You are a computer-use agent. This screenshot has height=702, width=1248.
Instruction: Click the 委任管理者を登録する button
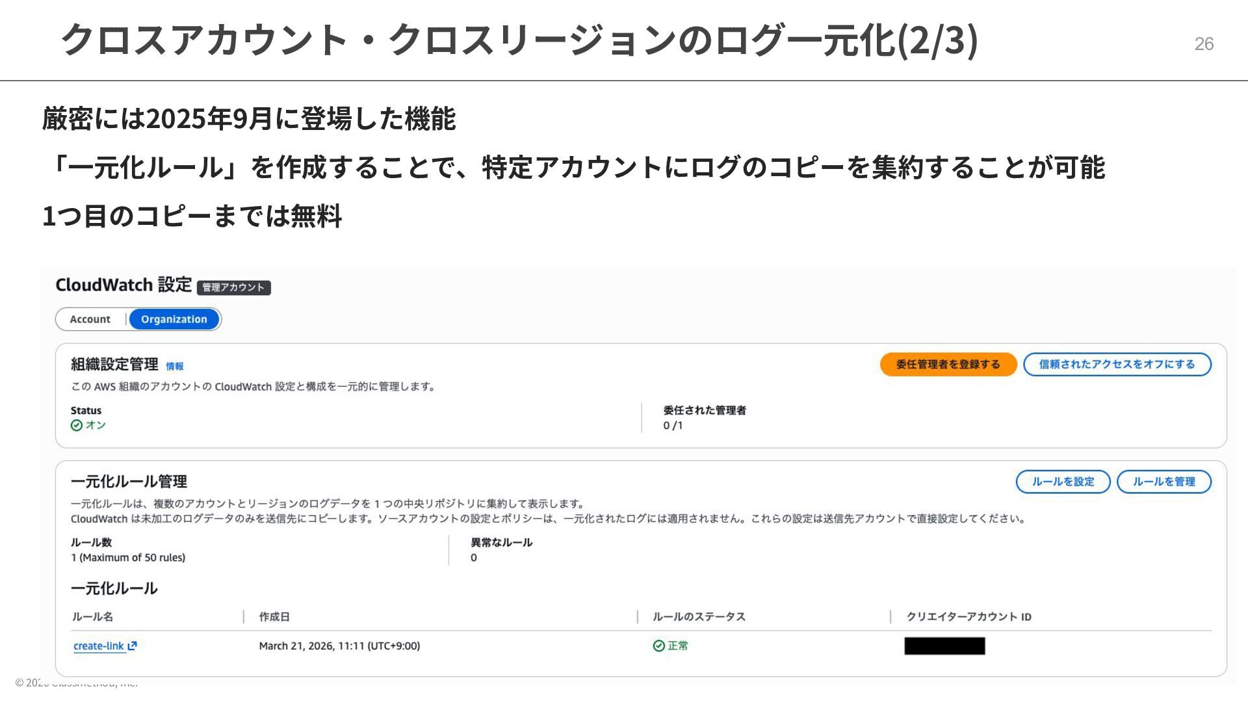point(948,365)
